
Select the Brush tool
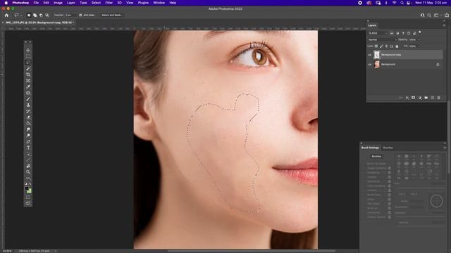[28, 99]
